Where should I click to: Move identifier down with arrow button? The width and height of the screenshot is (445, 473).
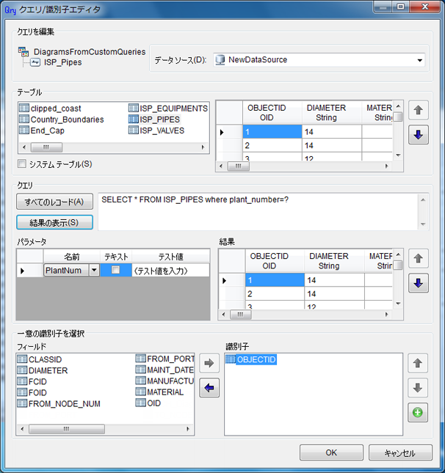pyautogui.click(x=418, y=388)
